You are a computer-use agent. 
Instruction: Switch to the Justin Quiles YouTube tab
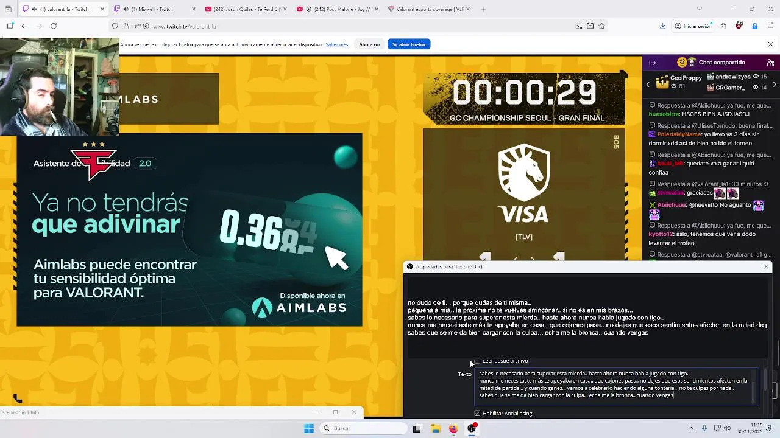[247, 9]
